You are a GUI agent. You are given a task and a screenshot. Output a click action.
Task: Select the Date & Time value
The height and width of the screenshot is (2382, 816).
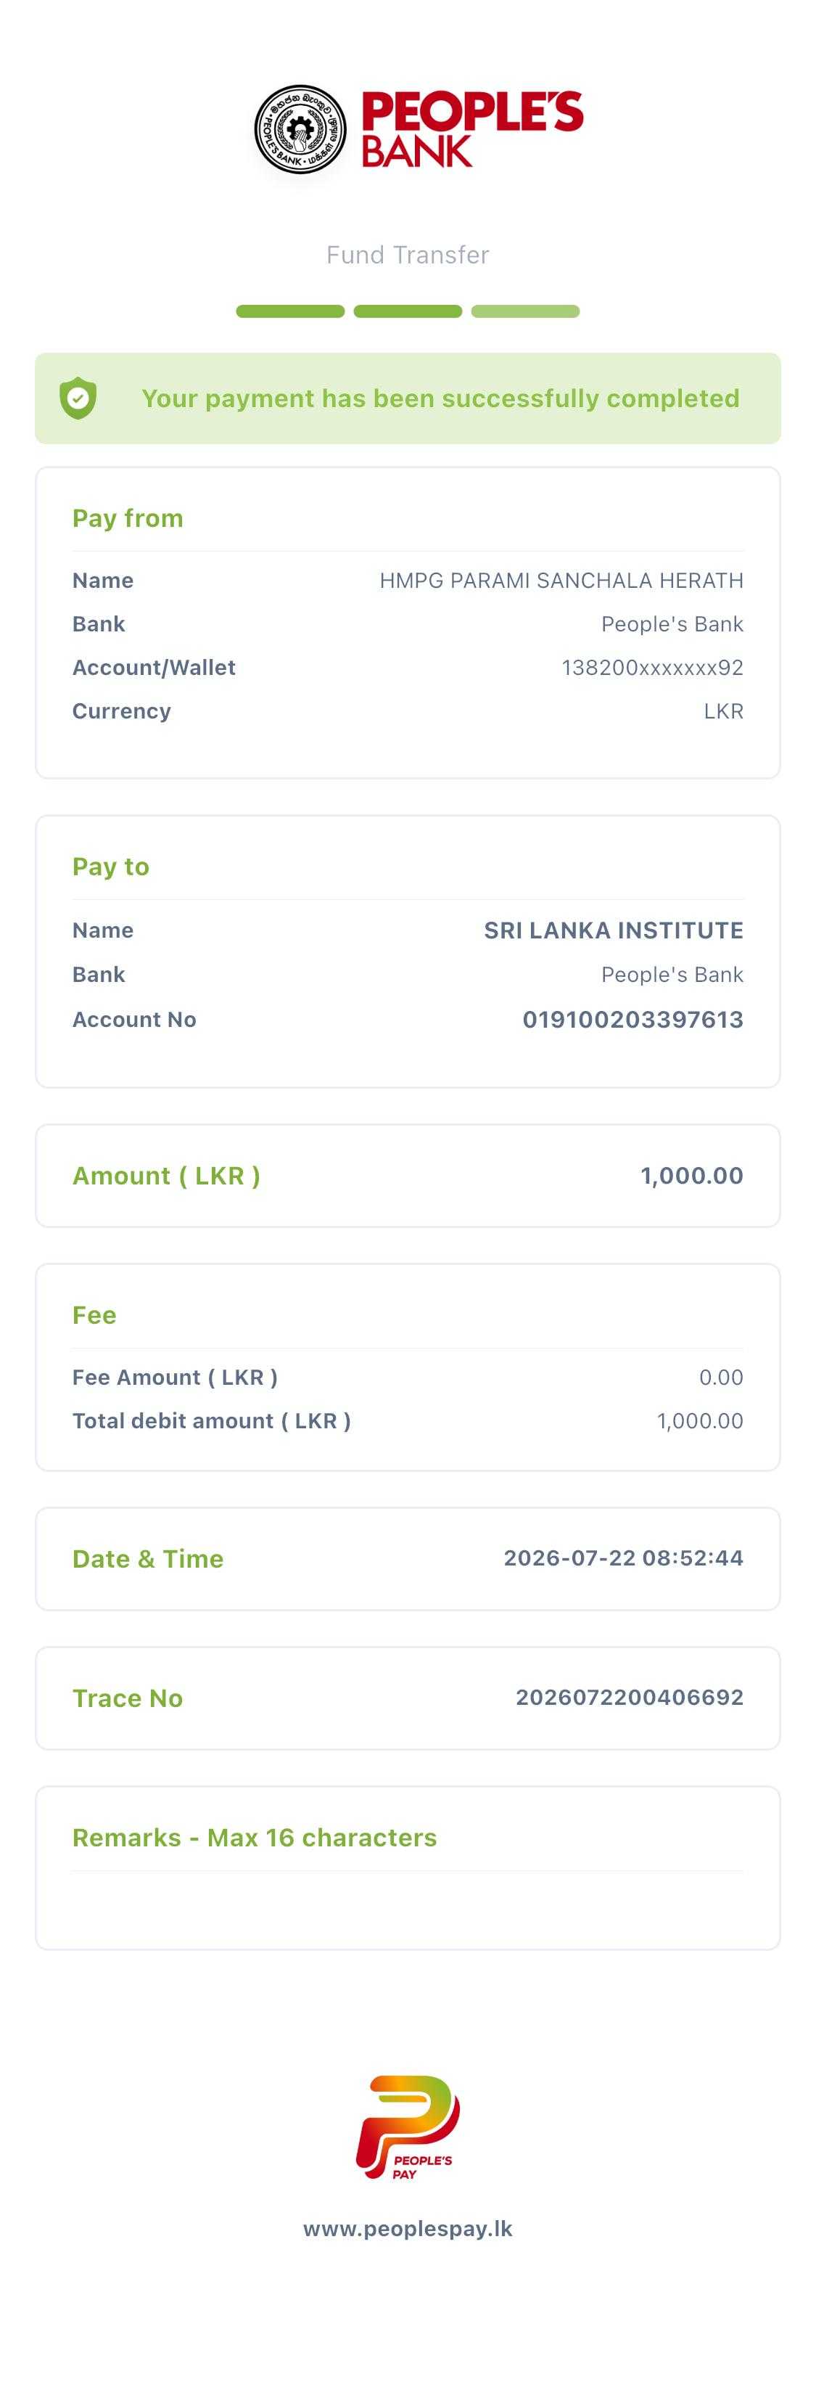[623, 1558]
